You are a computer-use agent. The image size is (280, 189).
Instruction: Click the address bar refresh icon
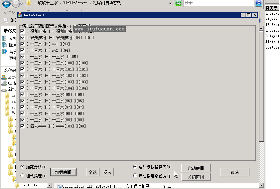[178, 3]
